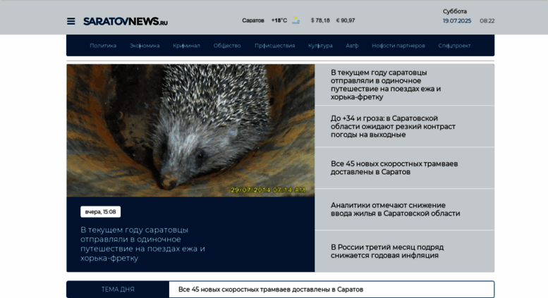Viewport: 548px width, 298px height.
Task: Open the hamburger menu icon
Action: point(71,21)
